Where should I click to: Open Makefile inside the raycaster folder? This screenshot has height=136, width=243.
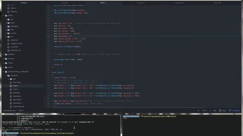pyautogui.click(x=16, y=93)
